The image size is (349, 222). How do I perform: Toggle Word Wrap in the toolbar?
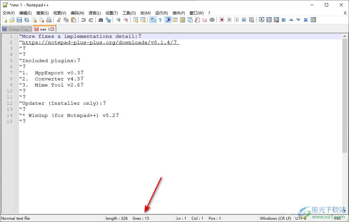pos(153,20)
